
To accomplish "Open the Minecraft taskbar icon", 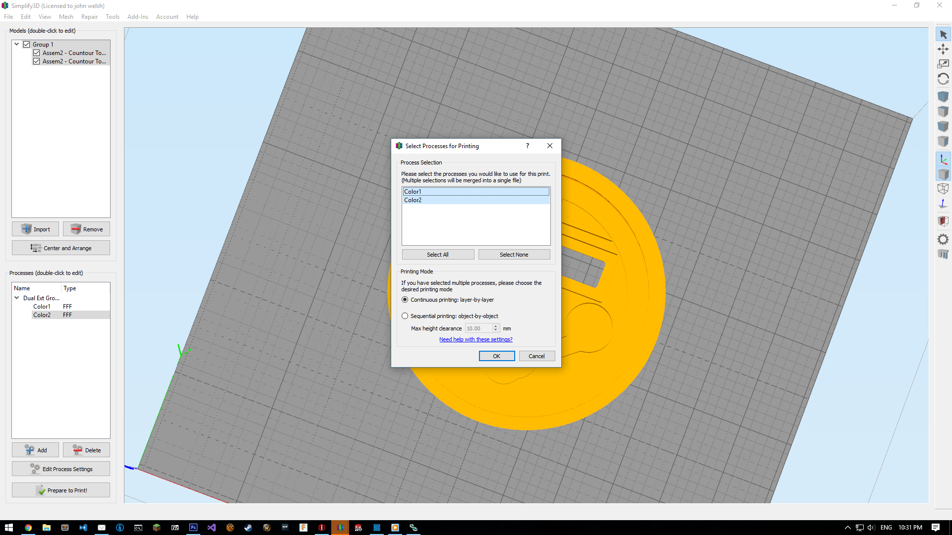I will coord(157,528).
